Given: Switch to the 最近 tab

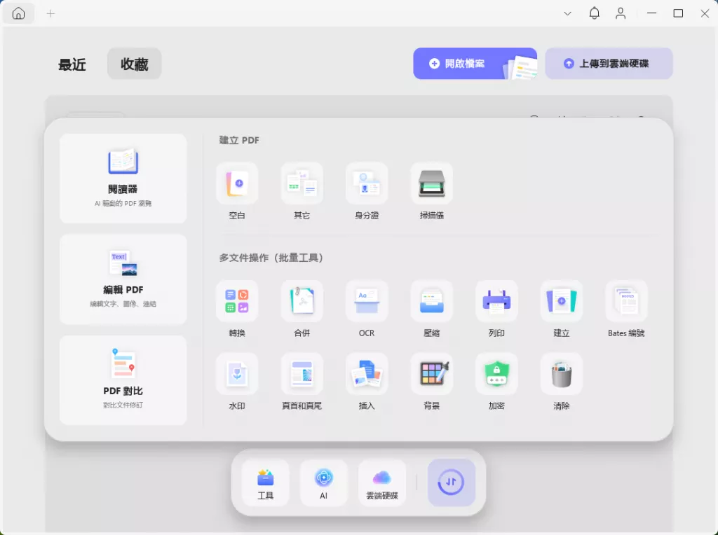Looking at the screenshot, I should click(72, 64).
